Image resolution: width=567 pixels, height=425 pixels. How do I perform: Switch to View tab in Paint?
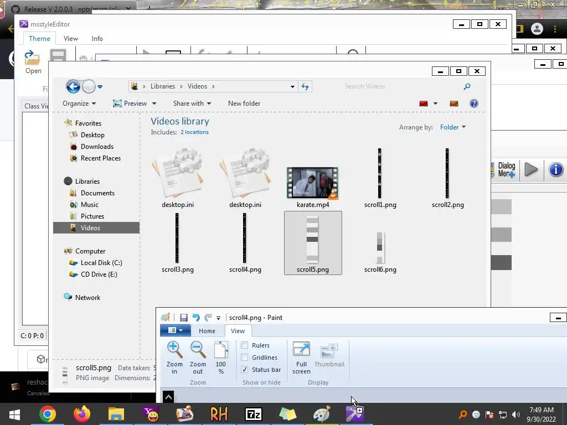(x=238, y=331)
